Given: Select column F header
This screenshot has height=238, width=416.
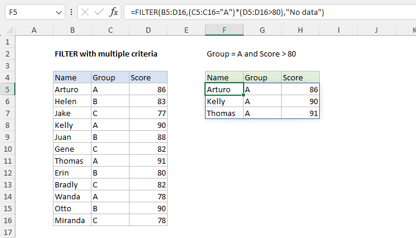Looking at the screenshot, I should pos(224,30).
